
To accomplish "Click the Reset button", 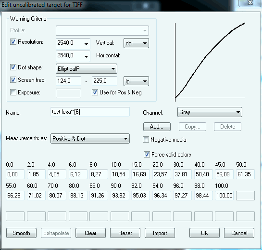I will 125,233.
